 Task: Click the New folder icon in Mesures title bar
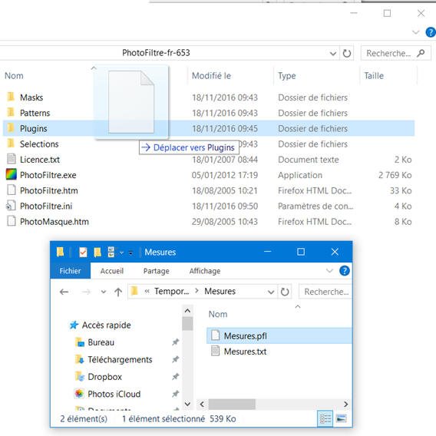(x=97, y=253)
